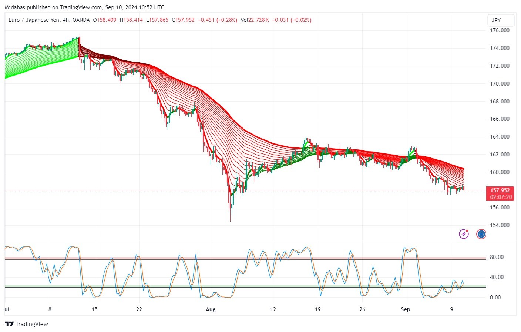
Task: Click the EU flag economic event icon
Action: (481, 234)
